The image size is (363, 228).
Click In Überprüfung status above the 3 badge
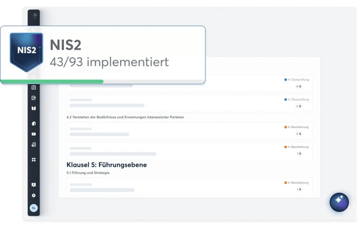click(297, 99)
